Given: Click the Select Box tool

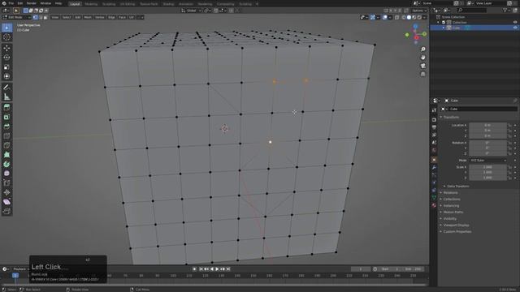Looking at the screenshot, I should coord(6,28).
